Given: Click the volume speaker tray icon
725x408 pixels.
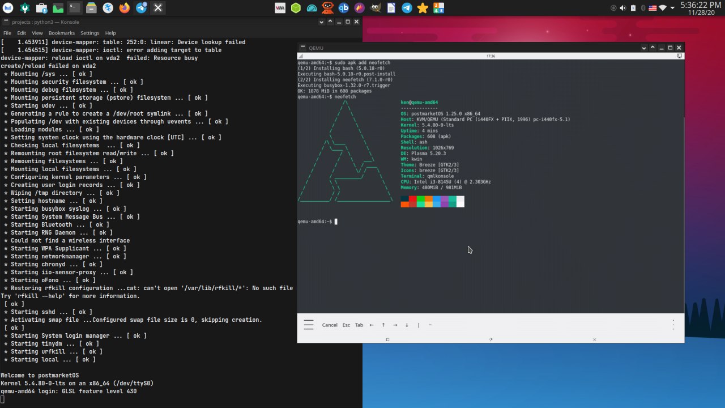Looking at the screenshot, I should [623, 8].
